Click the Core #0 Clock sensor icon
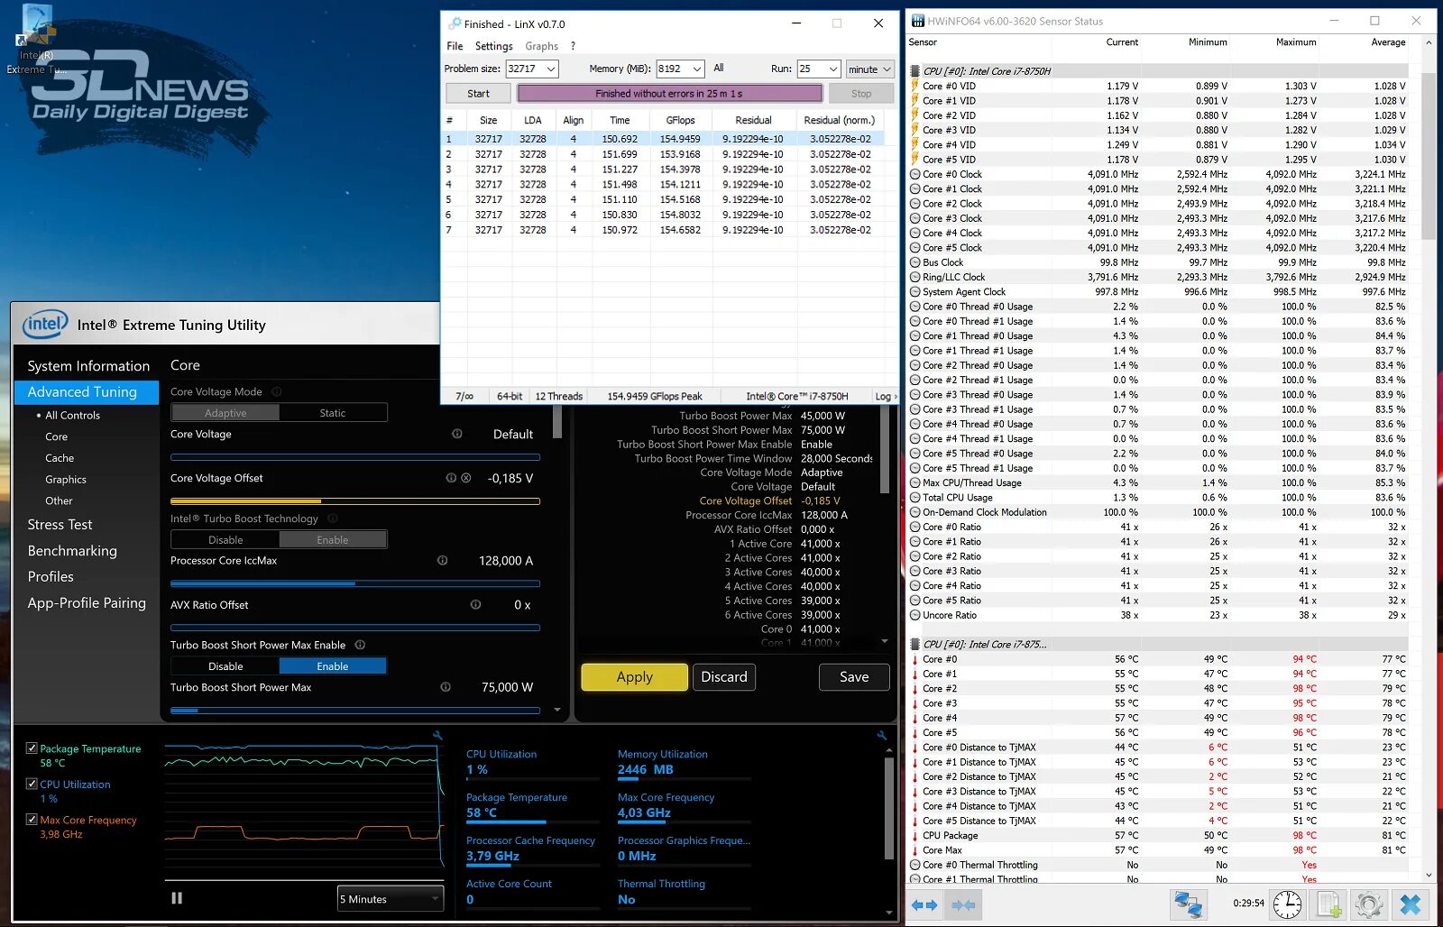 click(915, 174)
